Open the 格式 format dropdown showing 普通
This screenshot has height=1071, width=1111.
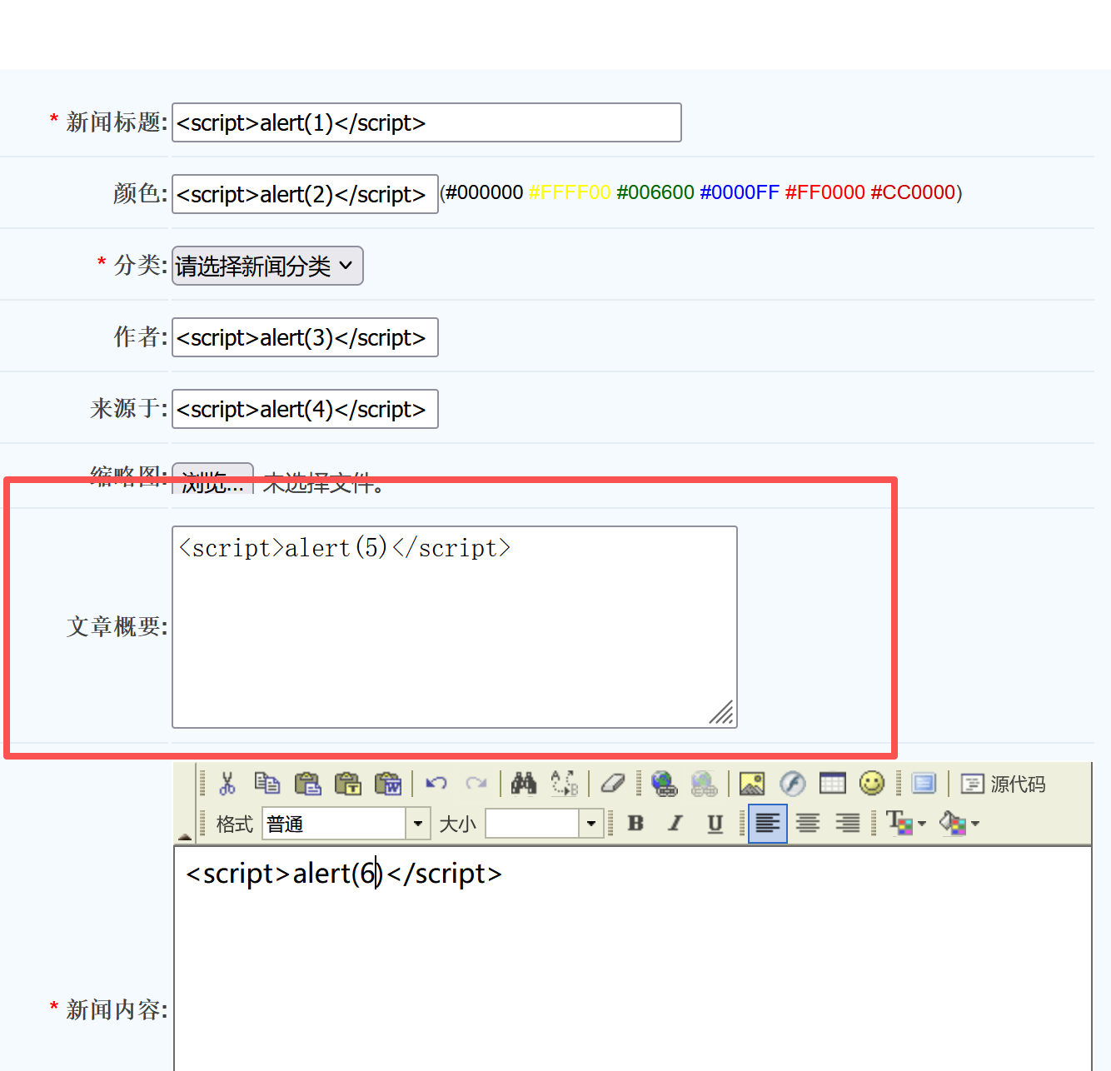point(346,824)
